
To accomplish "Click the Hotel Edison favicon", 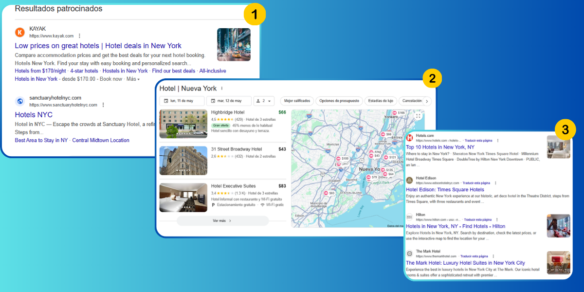I will pyautogui.click(x=410, y=180).
